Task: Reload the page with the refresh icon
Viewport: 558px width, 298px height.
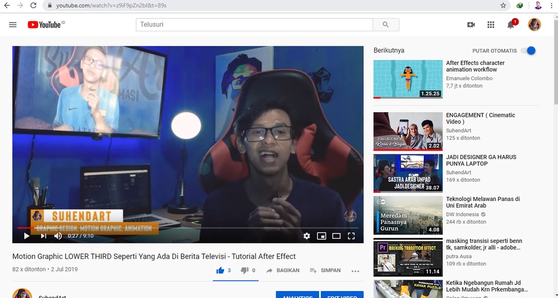Action: pyautogui.click(x=33, y=5)
